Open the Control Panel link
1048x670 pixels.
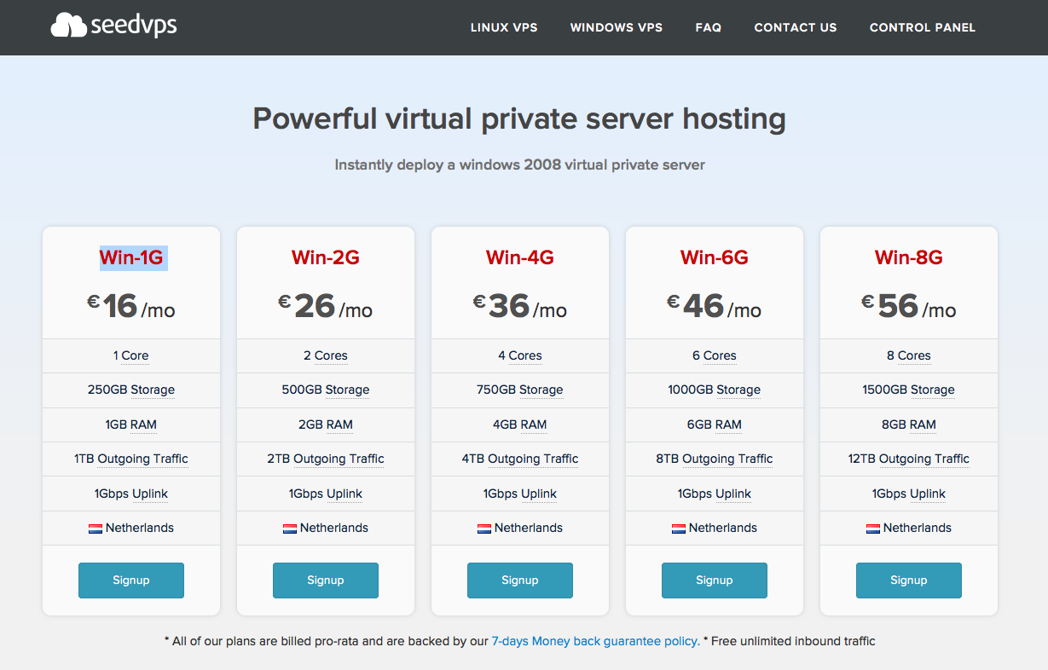(x=923, y=27)
